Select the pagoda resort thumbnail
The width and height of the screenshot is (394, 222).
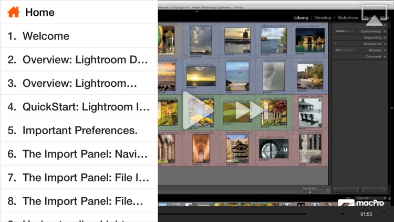pos(237,149)
